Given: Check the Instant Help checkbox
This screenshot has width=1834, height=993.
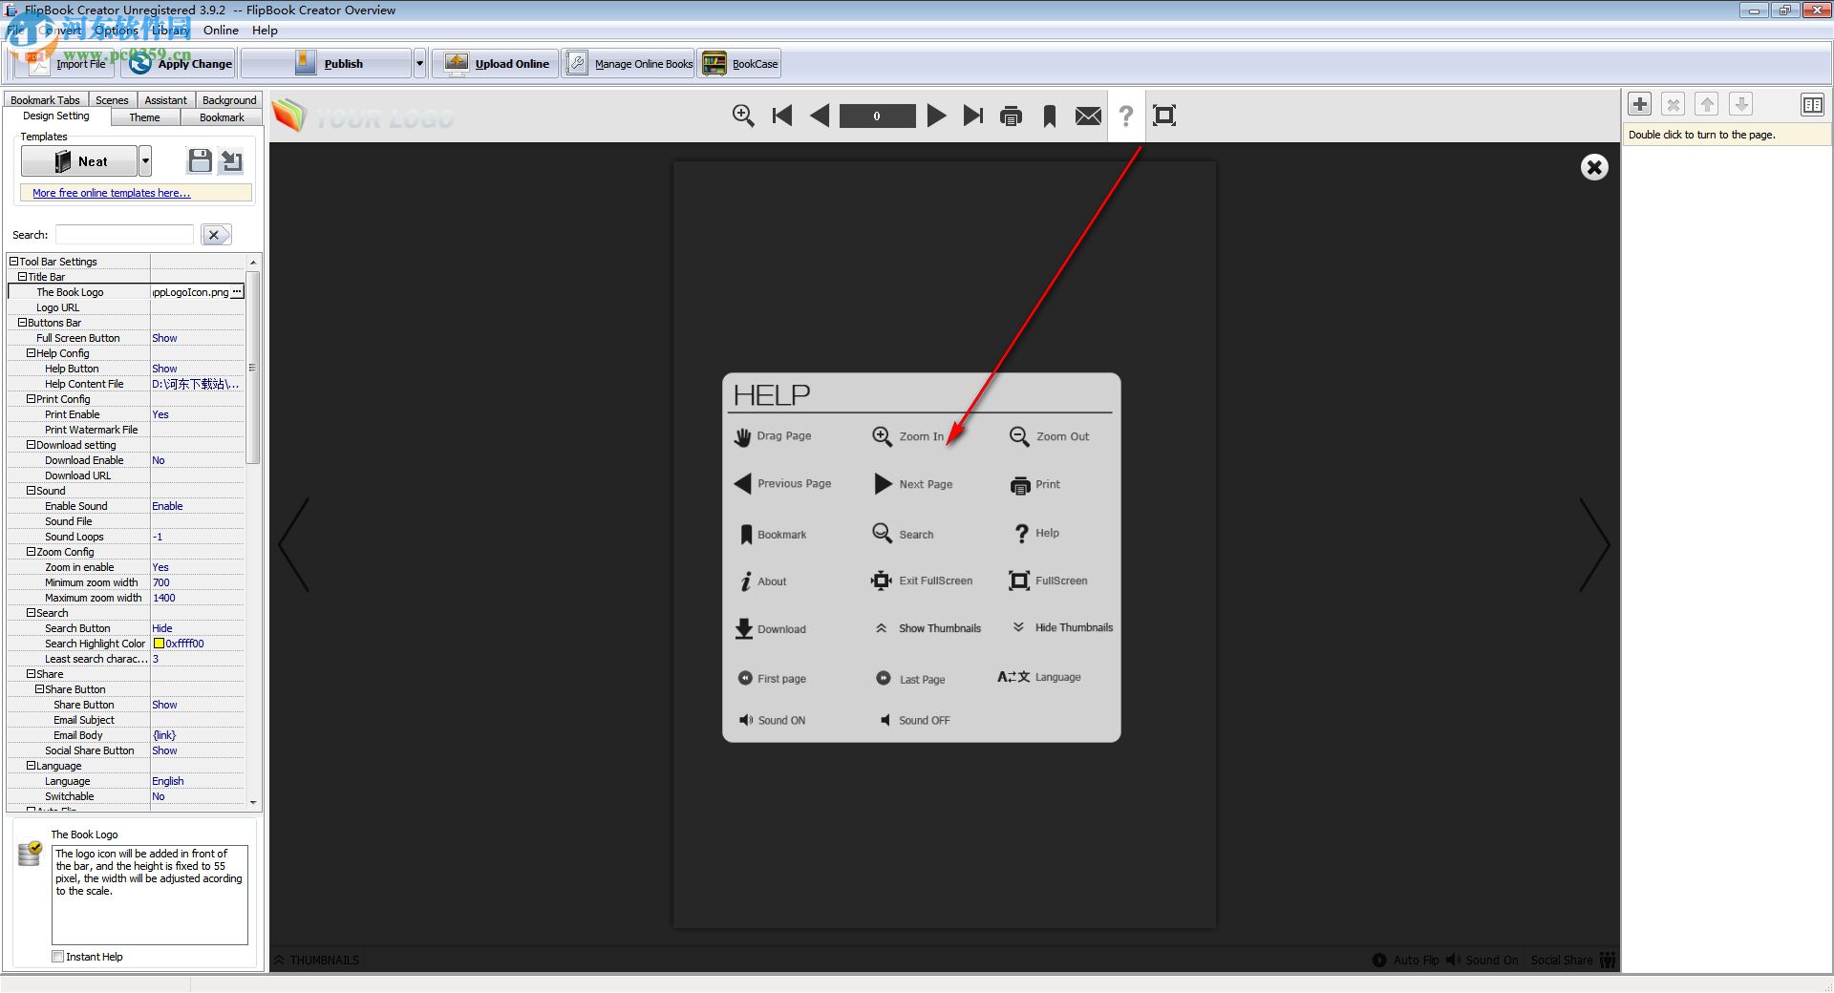Looking at the screenshot, I should 57,956.
